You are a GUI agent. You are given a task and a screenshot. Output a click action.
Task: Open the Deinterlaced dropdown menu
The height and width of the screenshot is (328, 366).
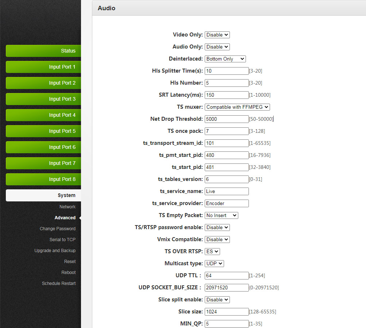click(x=225, y=59)
